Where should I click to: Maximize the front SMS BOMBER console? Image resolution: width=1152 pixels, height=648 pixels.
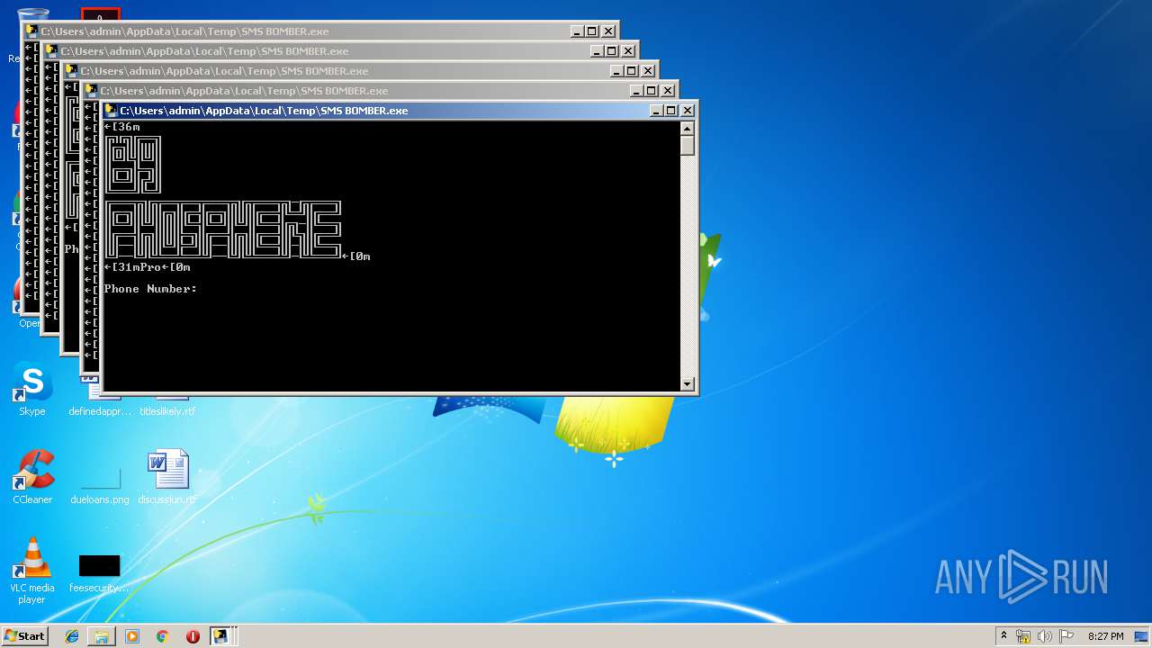point(671,111)
